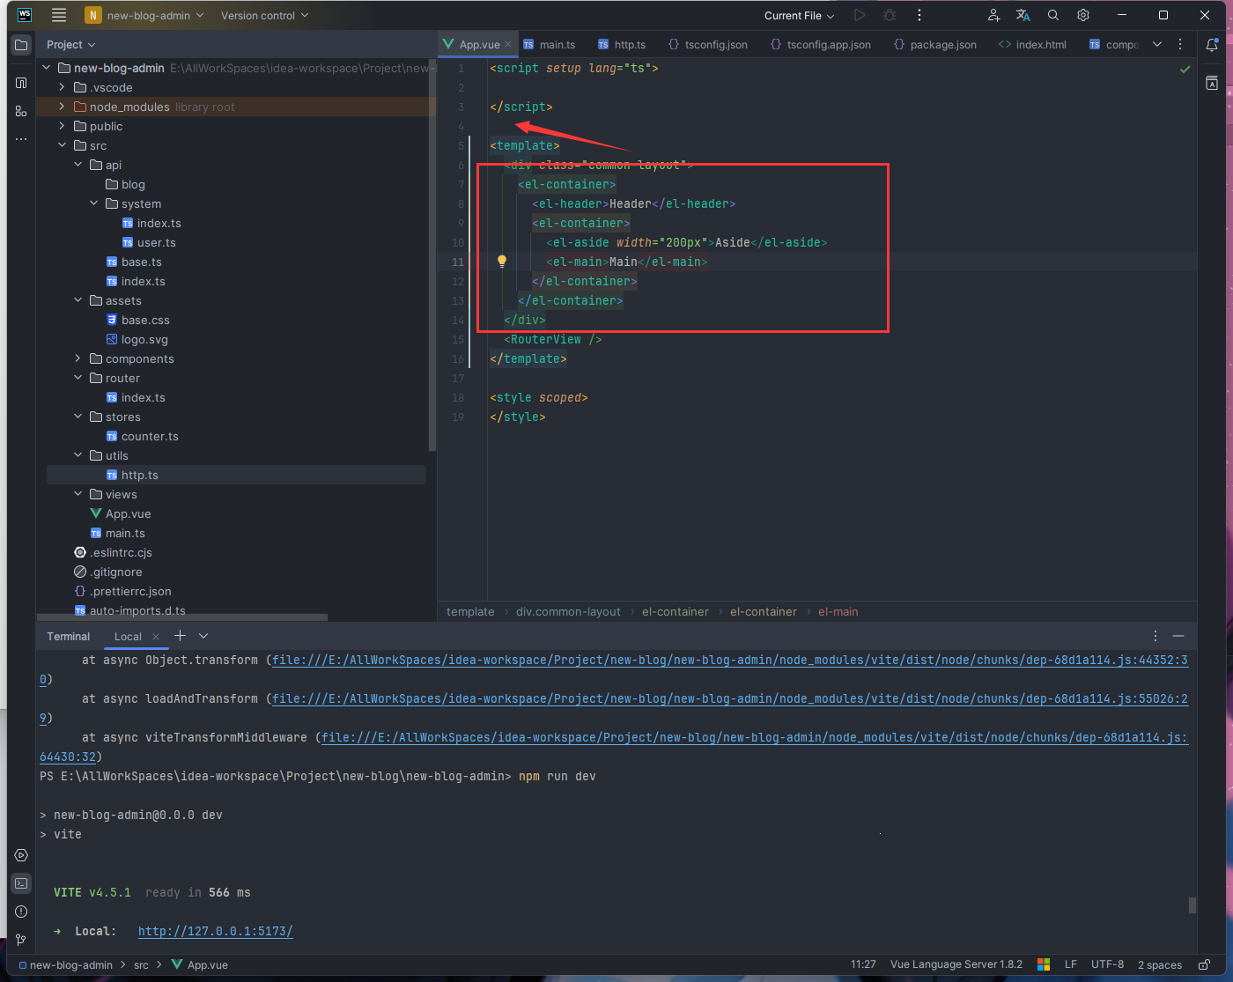Go to line 11:27 position indicator
Image resolution: width=1233 pixels, height=982 pixels.
coord(863,964)
